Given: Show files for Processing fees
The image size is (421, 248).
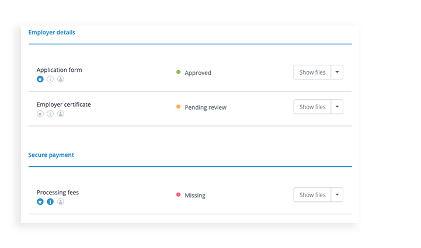Looking at the screenshot, I should [312, 195].
